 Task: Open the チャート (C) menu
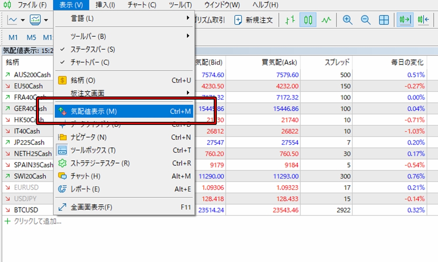[141, 5]
